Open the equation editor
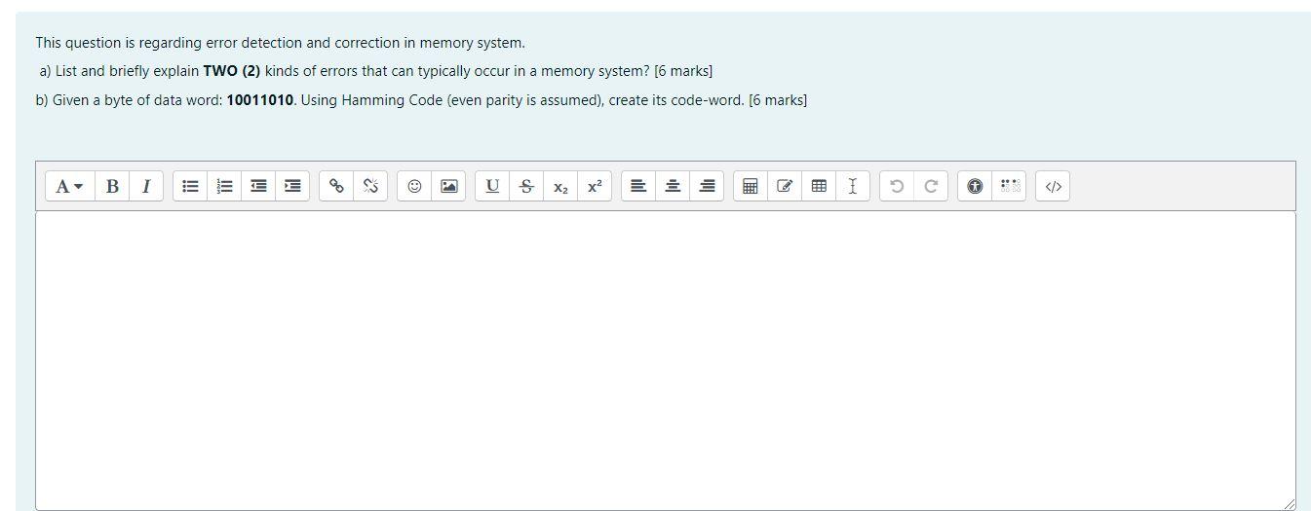1311x511 pixels. [751, 186]
